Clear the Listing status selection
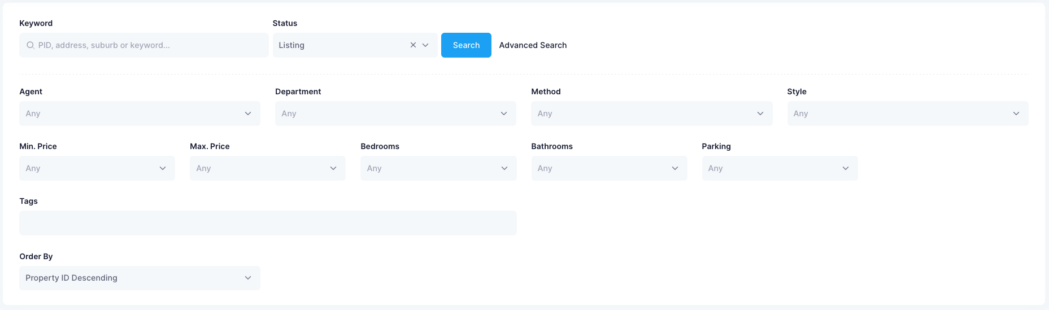1049x310 pixels. pyautogui.click(x=413, y=45)
